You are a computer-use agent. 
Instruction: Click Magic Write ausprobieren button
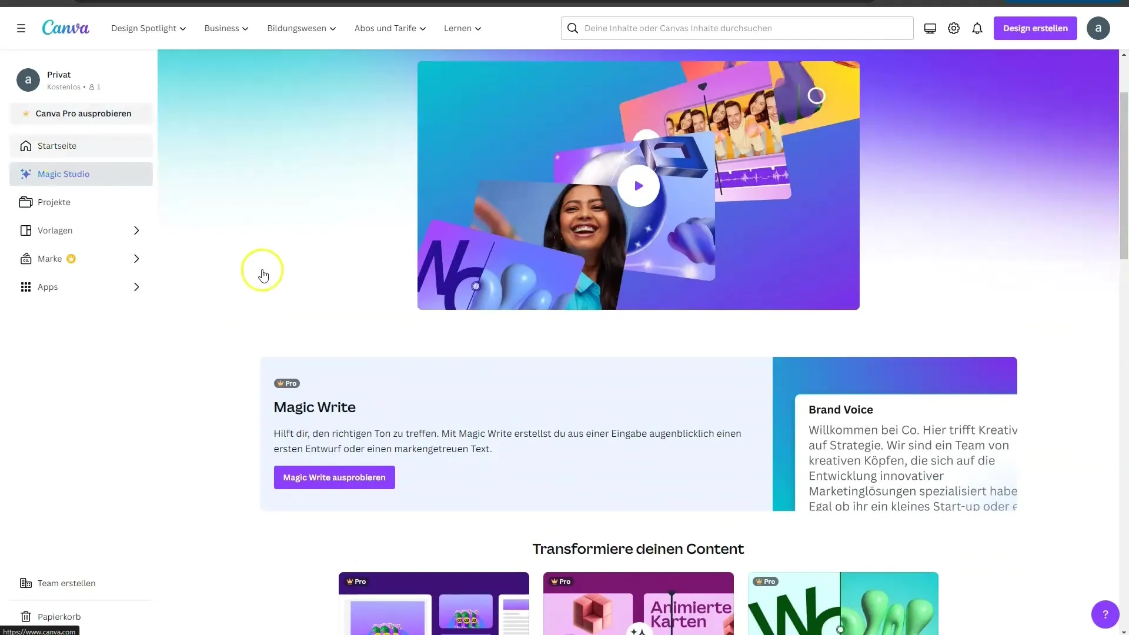point(334,477)
